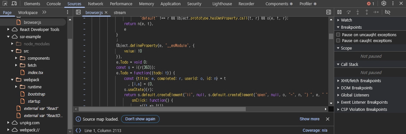Open the Application tab

pyautogui.click(x=170, y=4)
